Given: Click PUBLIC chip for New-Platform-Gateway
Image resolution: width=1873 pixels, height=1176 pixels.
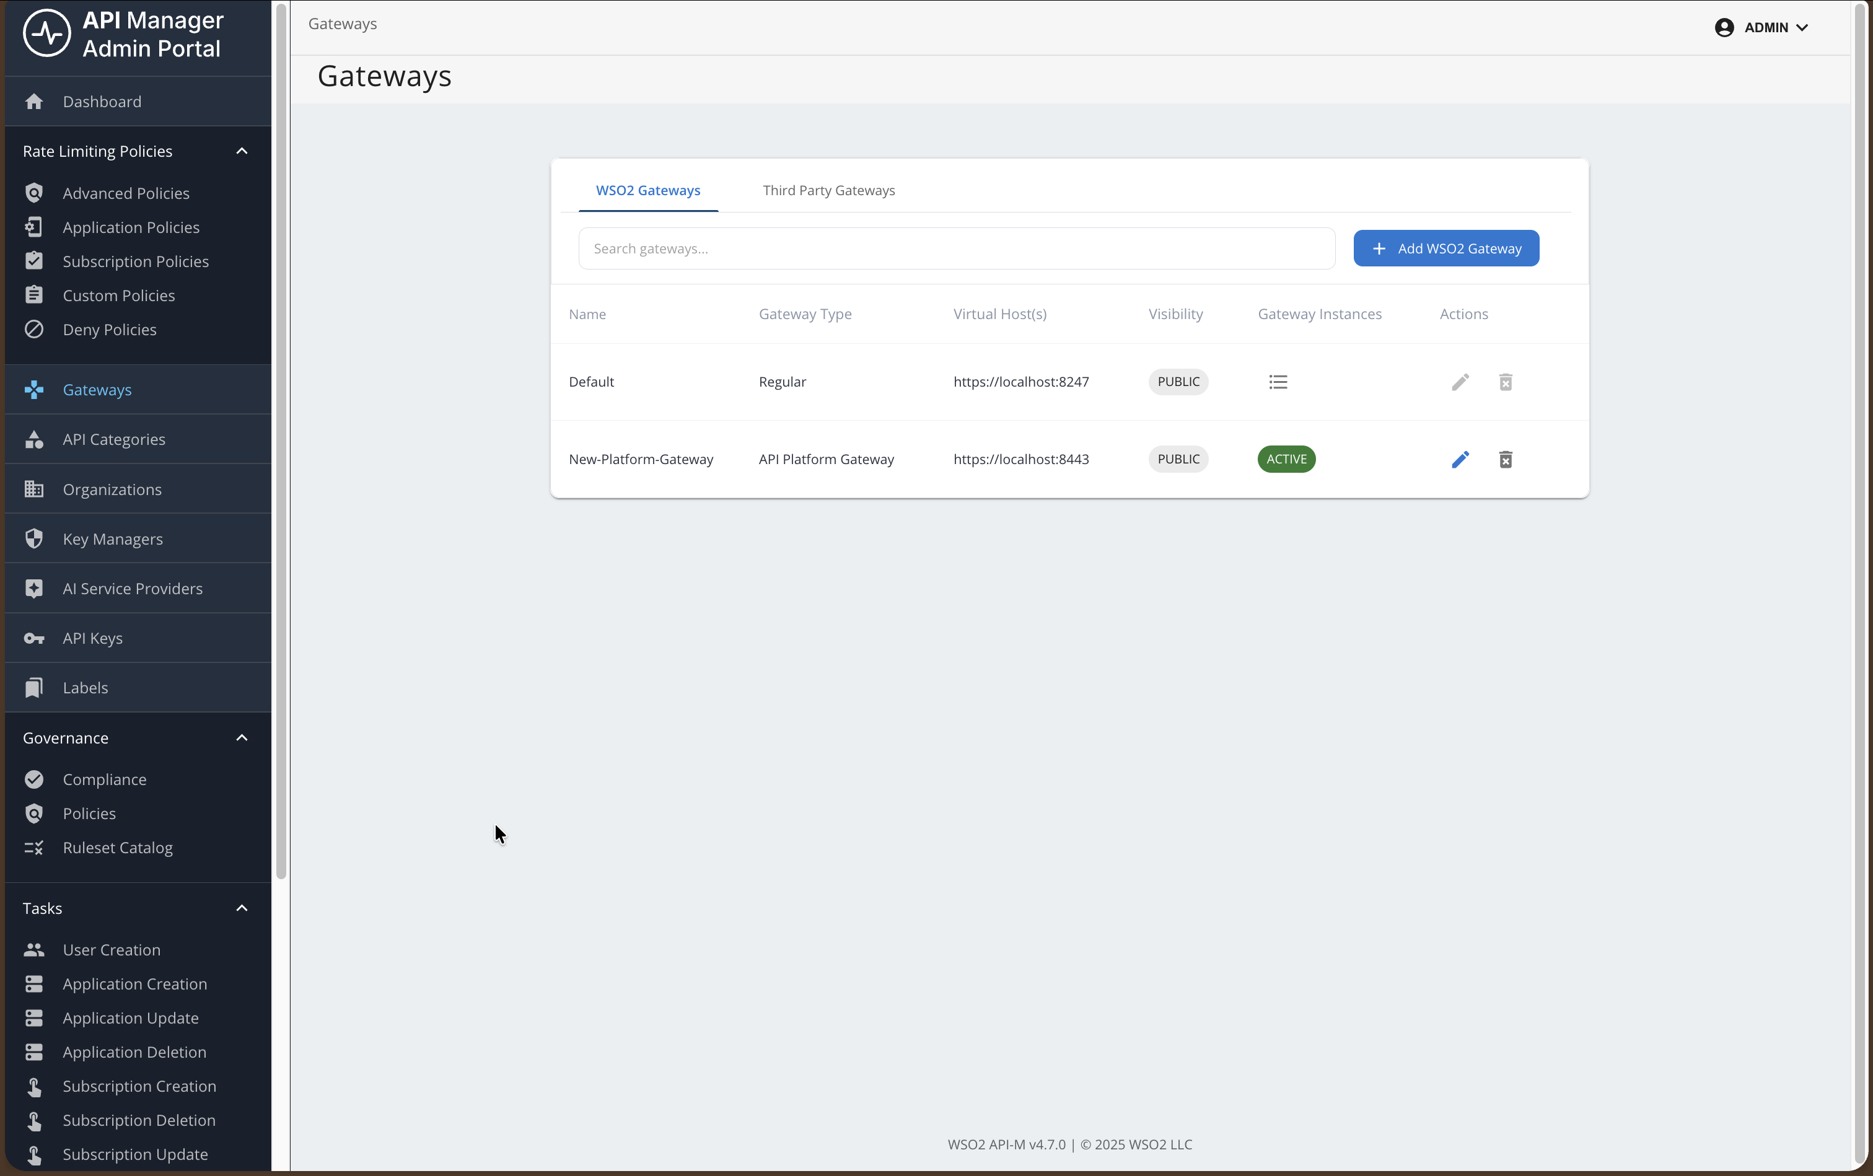Looking at the screenshot, I should pyautogui.click(x=1178, y=459).
